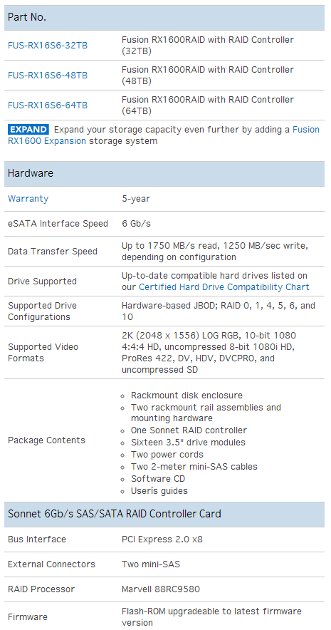331x630 pixels.
Task: Follow the Fusion RX1600 Expansion link
Action: click(x=164, y=135)
